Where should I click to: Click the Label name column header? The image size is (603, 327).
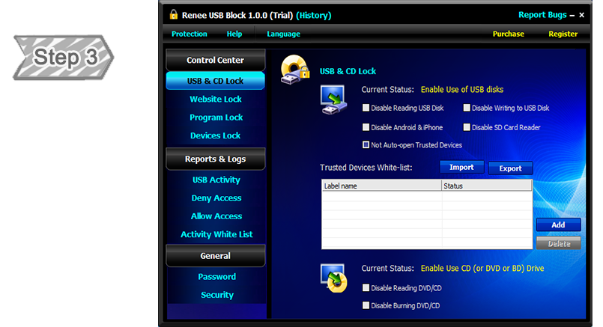(381, 186)
